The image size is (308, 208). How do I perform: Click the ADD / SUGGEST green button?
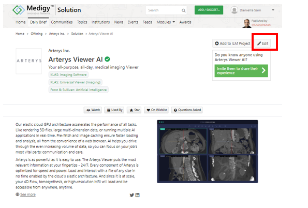pyautogui.click(x=209, y=10)
